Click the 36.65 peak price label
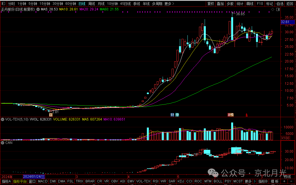Image resolution: width=296 pixels, height=185 pixels. (240, 14)
